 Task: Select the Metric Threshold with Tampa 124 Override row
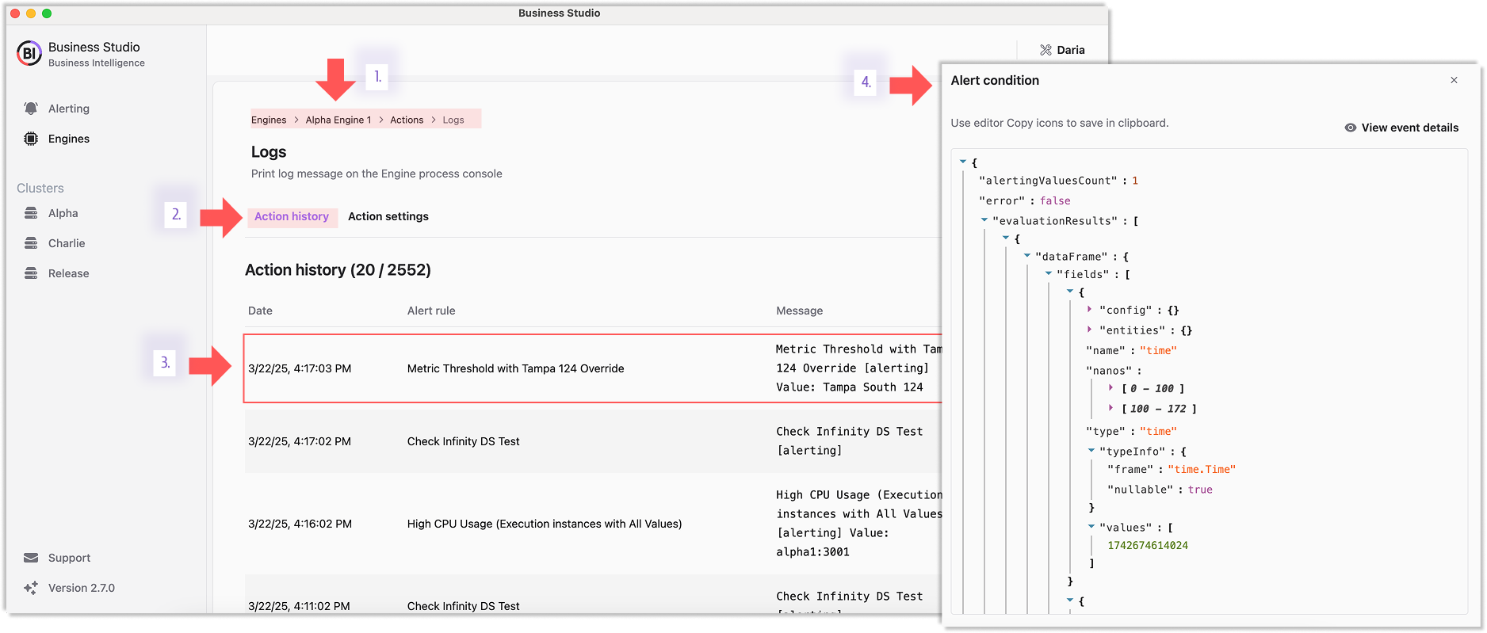593,368
